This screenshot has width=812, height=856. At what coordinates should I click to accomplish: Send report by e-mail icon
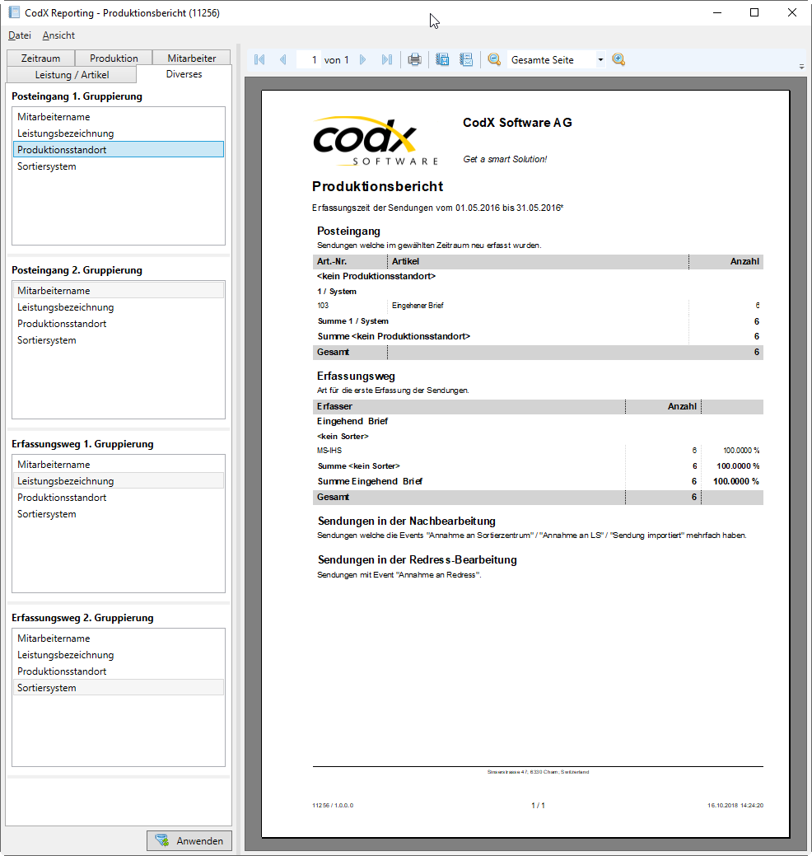[x=466, y=59]
